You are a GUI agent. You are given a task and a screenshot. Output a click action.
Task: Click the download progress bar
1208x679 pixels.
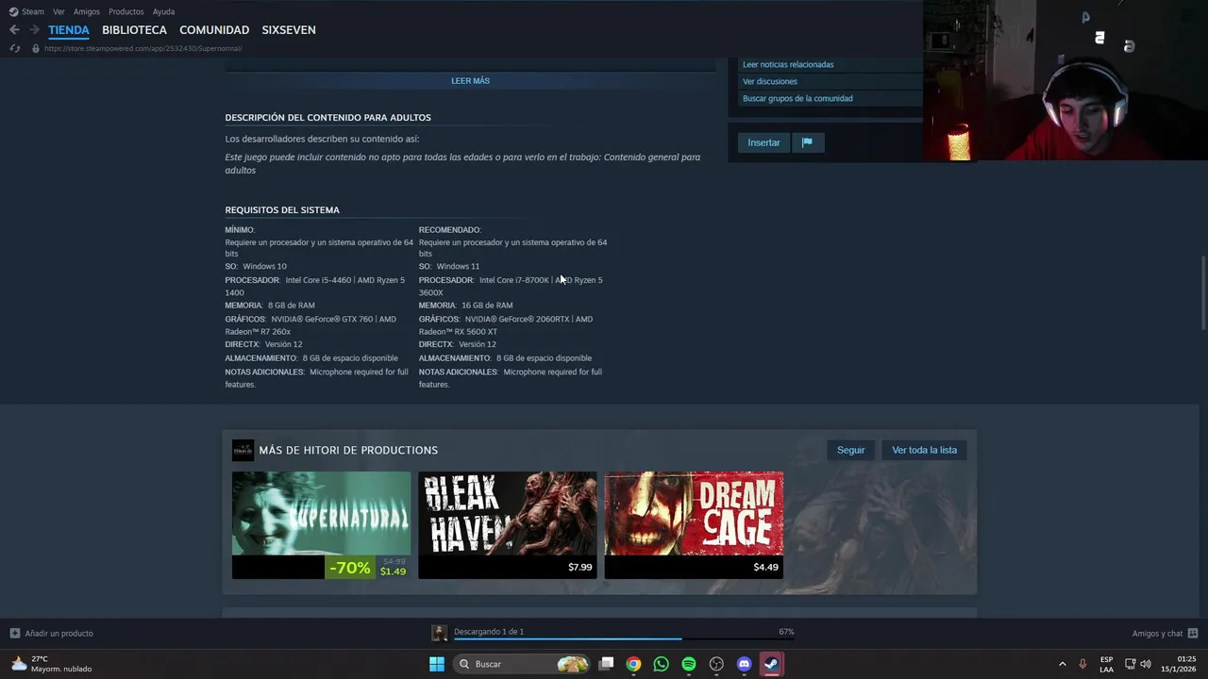[x=624, y=639]
